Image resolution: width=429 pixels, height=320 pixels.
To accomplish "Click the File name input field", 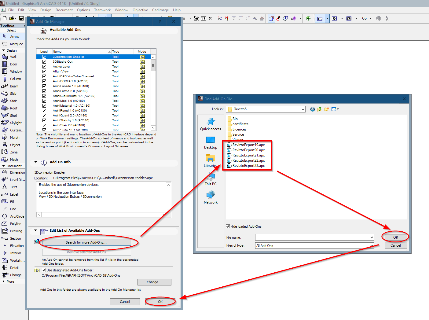I will coord(314,237).
